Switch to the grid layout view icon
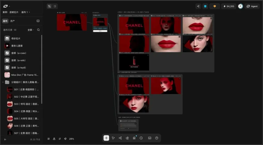Screen dimensions: 263x145 tap(55, 6)
